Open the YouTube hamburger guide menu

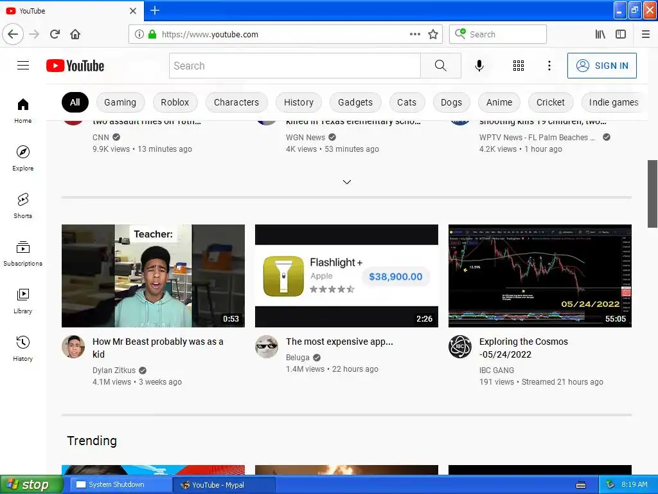tap(23, 66)
